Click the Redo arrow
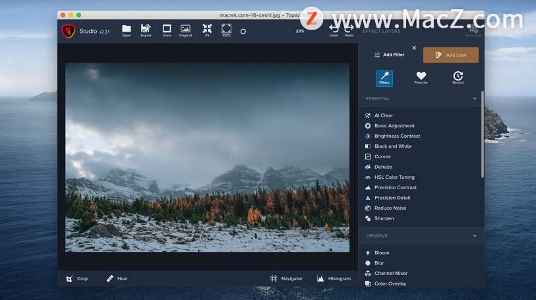 pos(349,30)
